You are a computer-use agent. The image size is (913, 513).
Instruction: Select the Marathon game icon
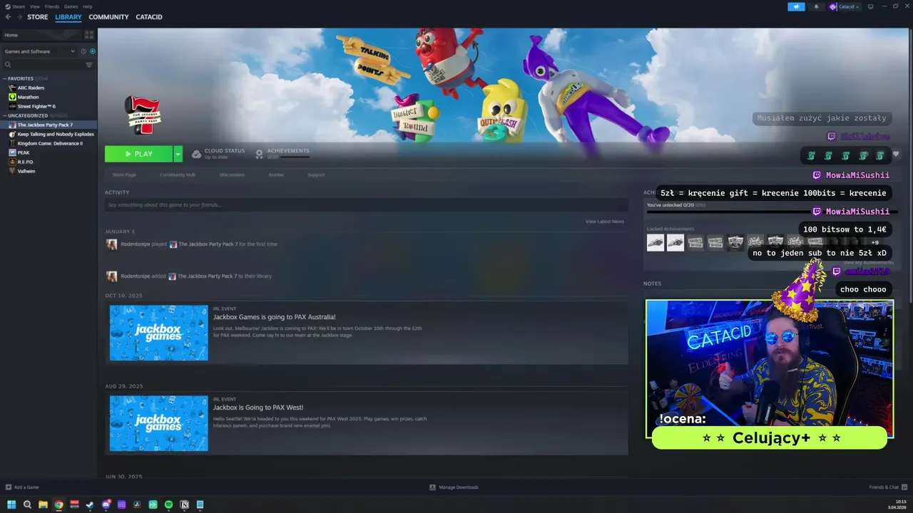pos(12,97)
